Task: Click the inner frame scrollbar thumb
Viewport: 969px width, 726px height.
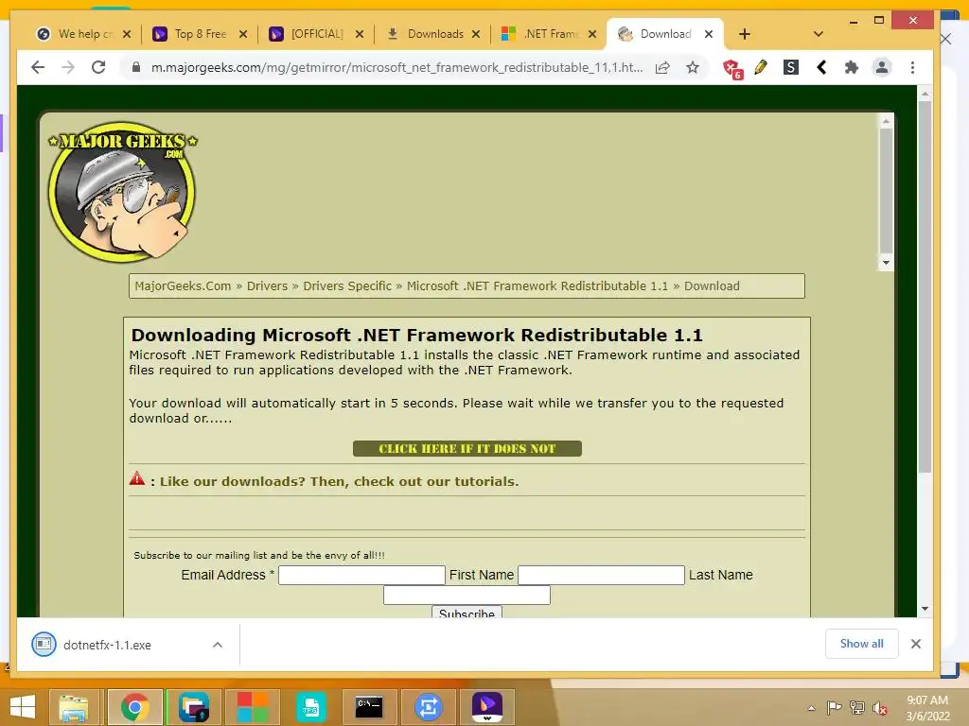Action: click(x=886, y=190)
